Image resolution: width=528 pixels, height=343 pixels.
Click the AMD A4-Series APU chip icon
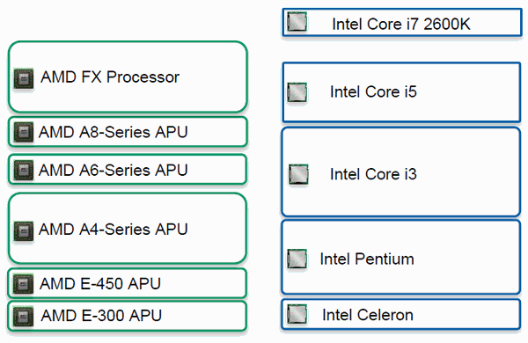24,231
